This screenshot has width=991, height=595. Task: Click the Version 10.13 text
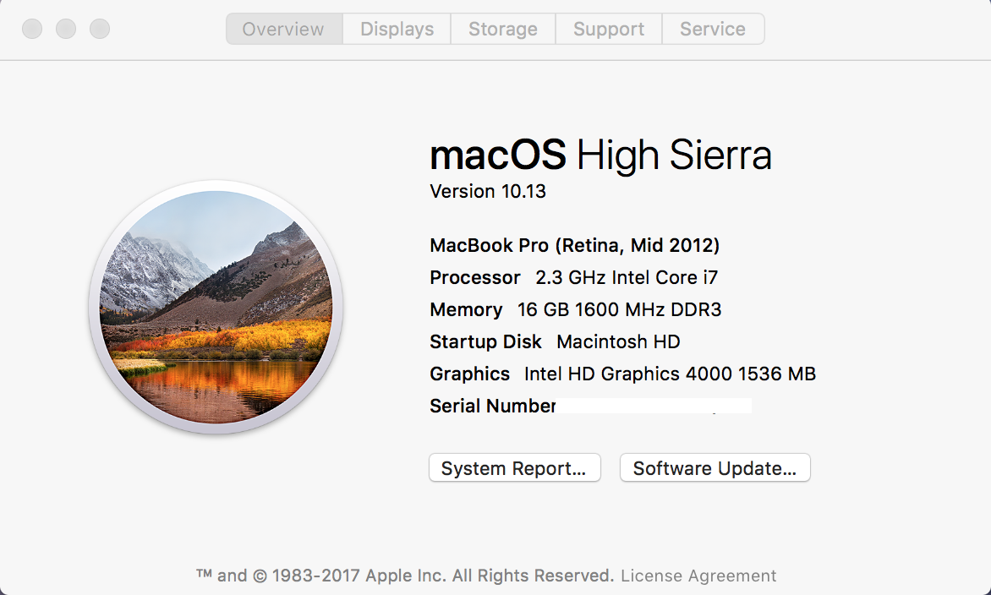(488, 192)
